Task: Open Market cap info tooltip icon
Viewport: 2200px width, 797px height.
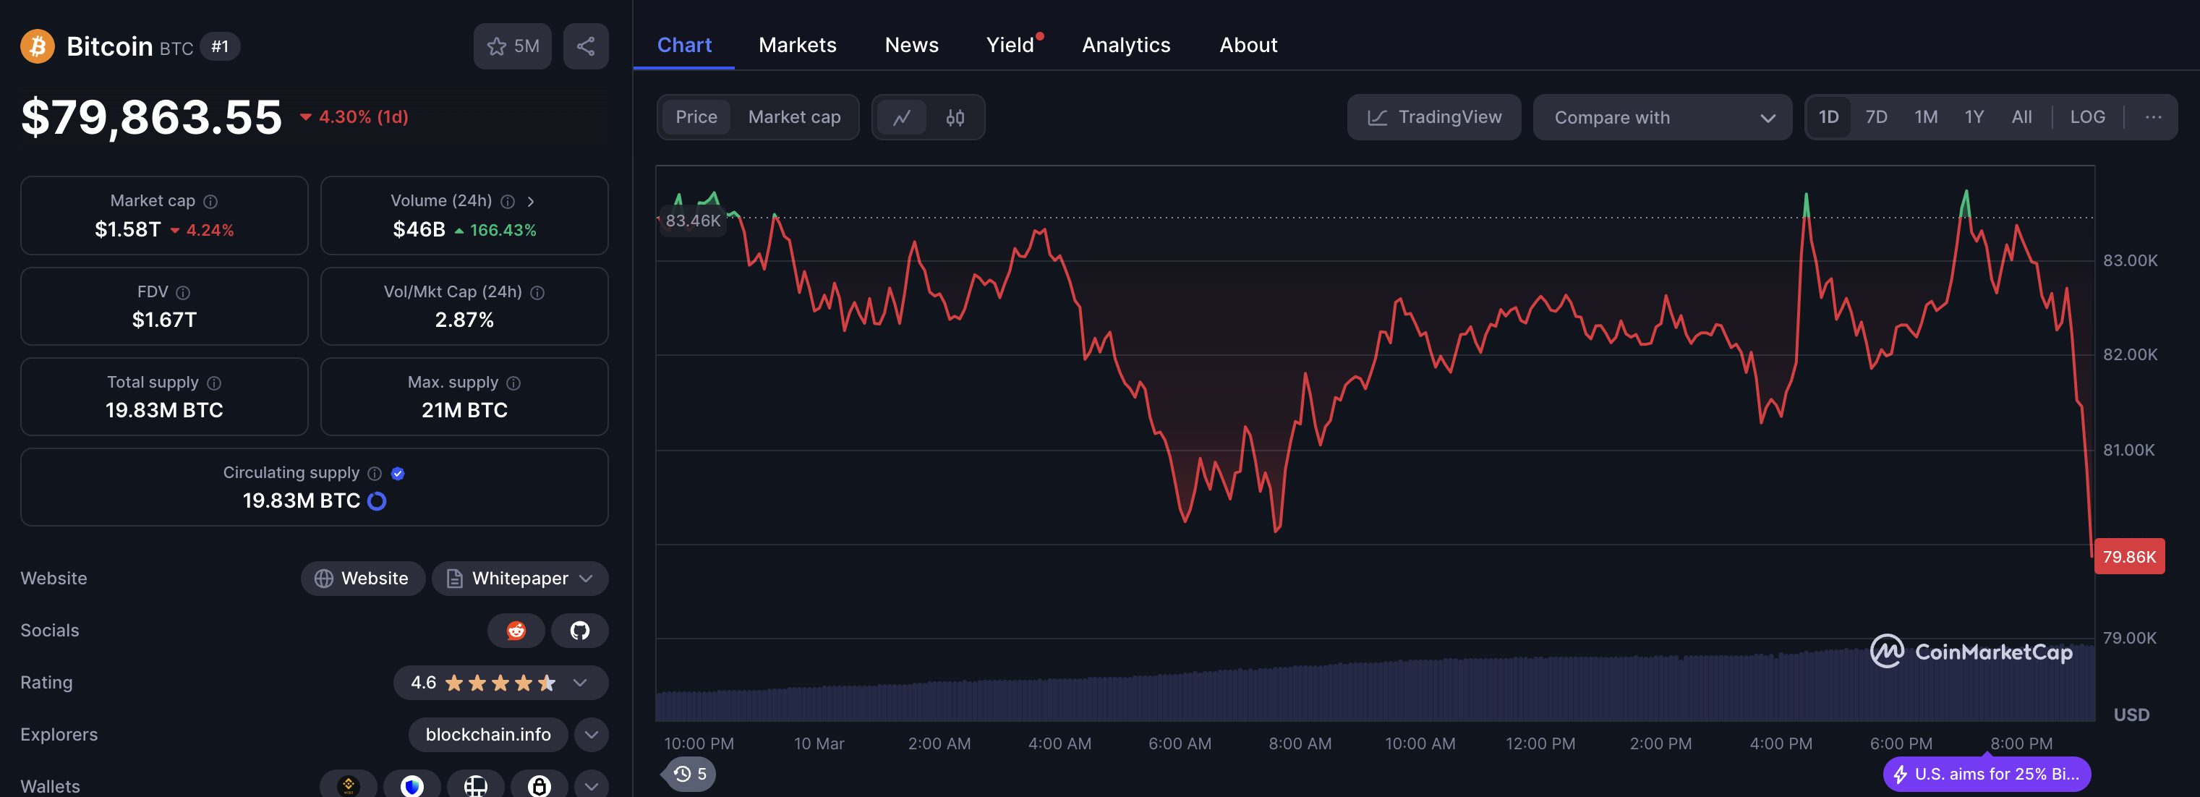Action: point(210,202)
